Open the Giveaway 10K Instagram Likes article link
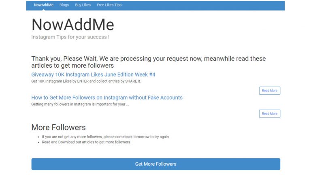Viewport: 311px width, 175px height. pos(93,75)
